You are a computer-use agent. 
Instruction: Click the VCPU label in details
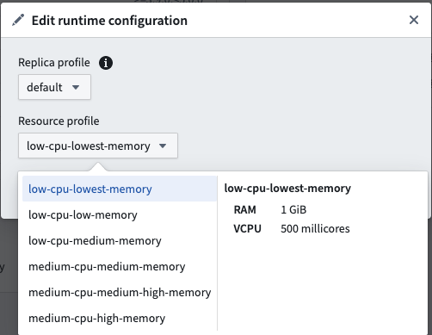click(247, 229)
